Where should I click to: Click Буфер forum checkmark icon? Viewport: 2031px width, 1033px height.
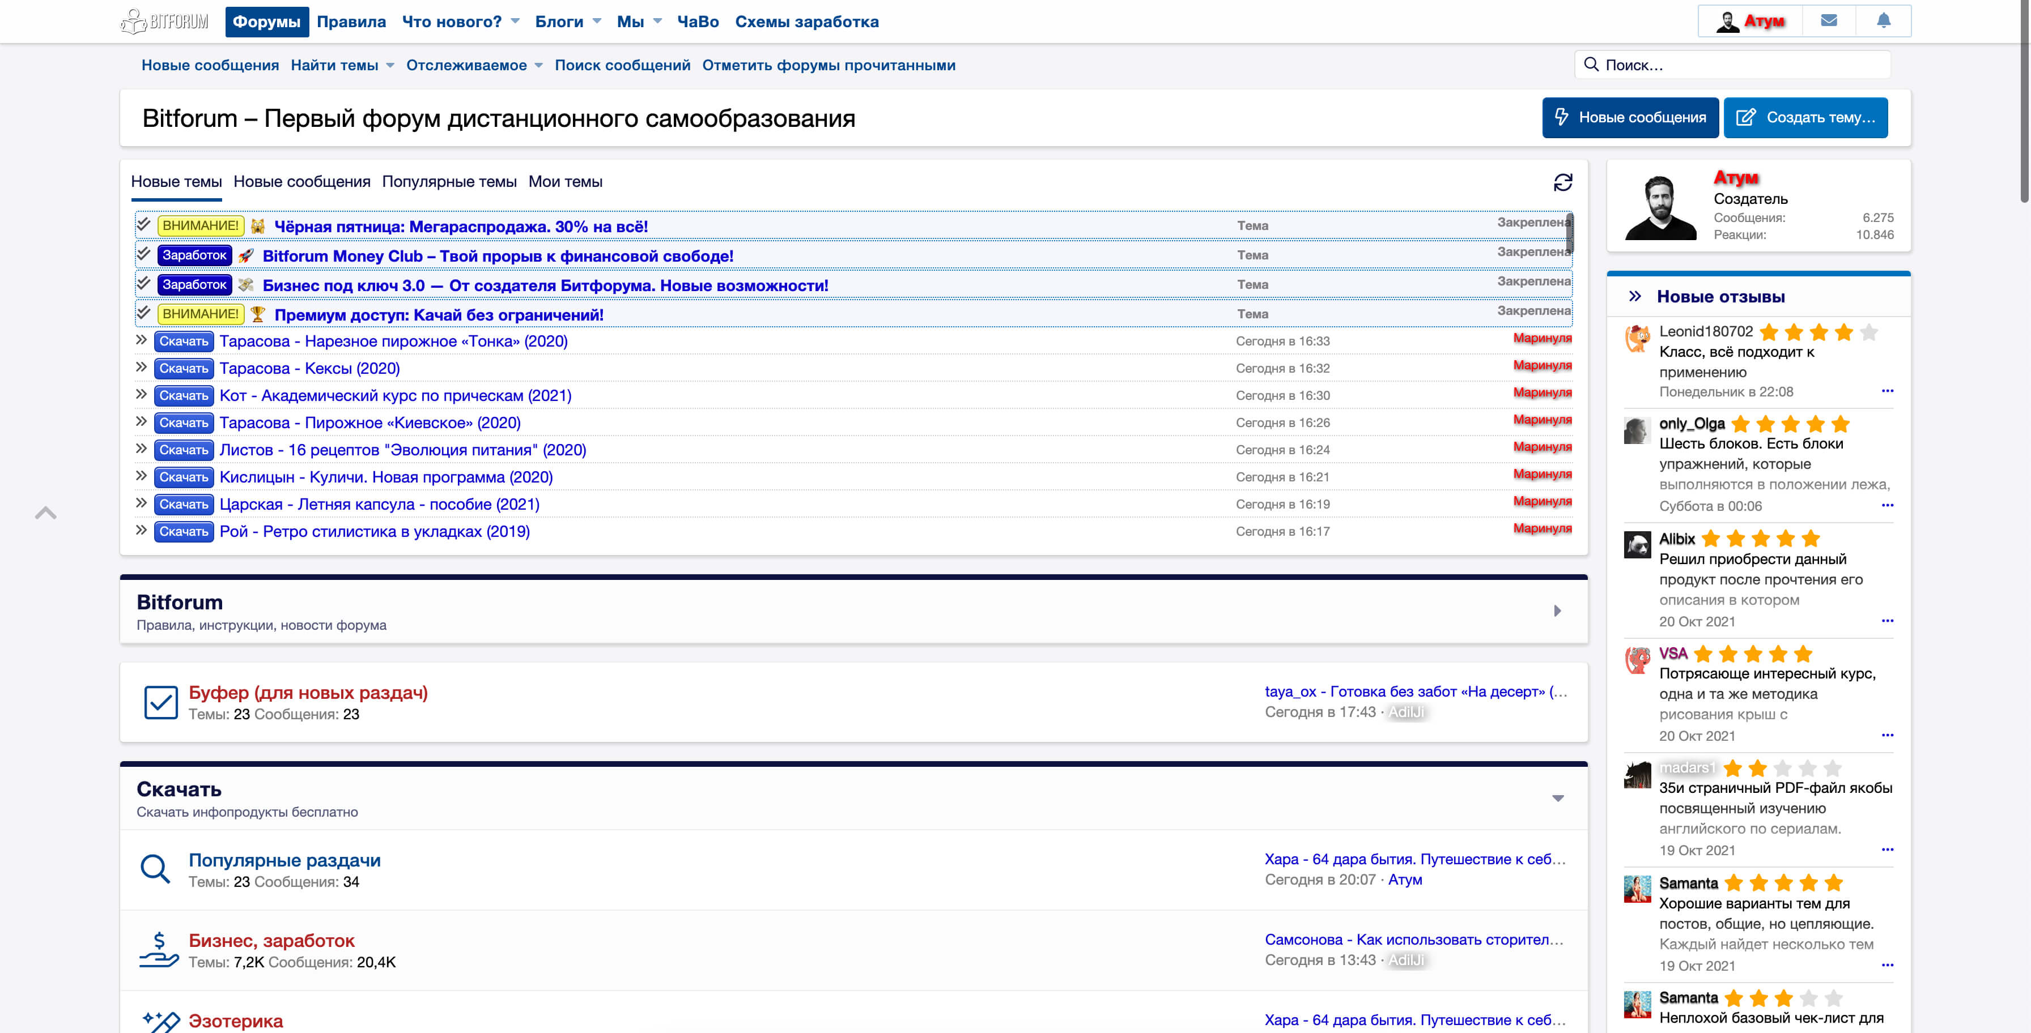[161, 702]
